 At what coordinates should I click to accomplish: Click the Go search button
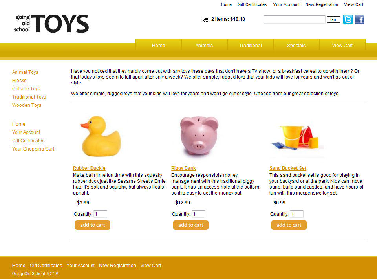point(333,20)
